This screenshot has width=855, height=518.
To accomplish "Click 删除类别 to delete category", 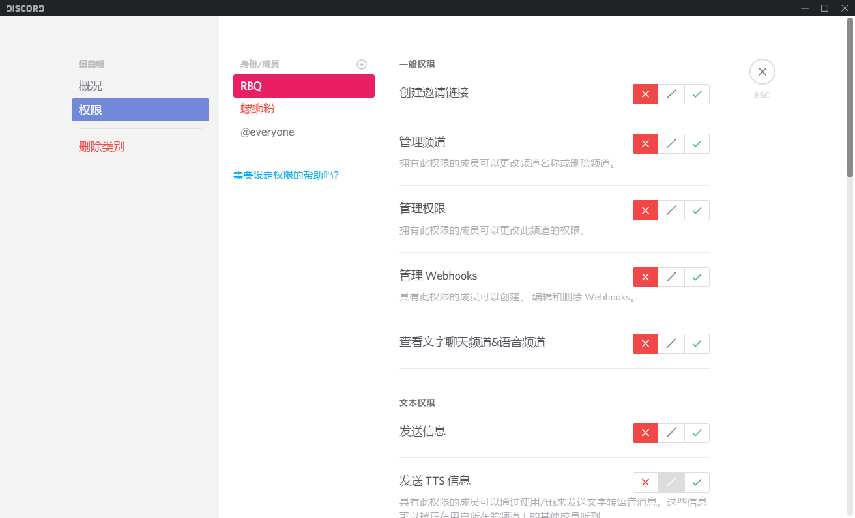I will click(140, 147).
